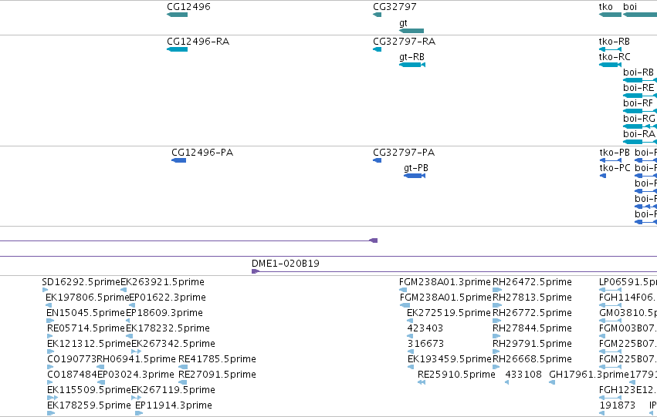Click the DME1-020B19 clone label
This screenshot has height=417, width=657.
285,264
